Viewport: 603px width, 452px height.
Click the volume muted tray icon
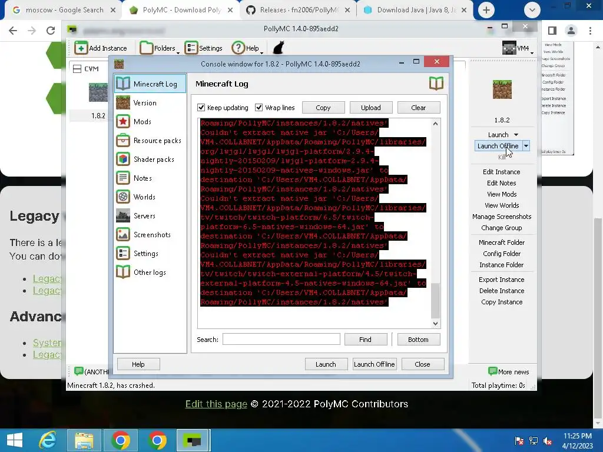tap(547, 441)
